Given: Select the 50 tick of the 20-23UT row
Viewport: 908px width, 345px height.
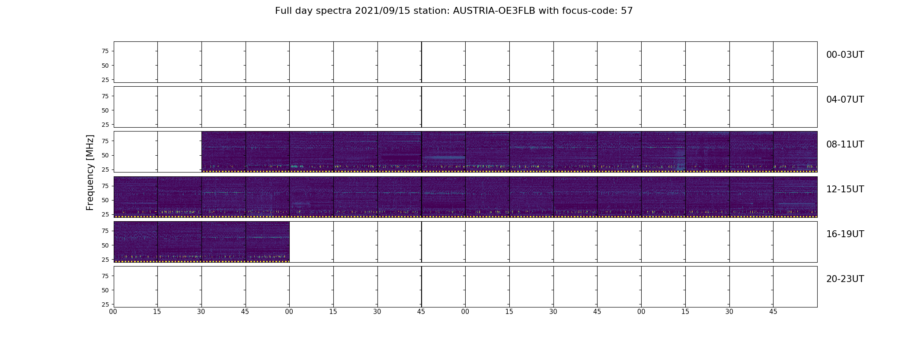Looking at the screenshot, I should click(105, 290).
